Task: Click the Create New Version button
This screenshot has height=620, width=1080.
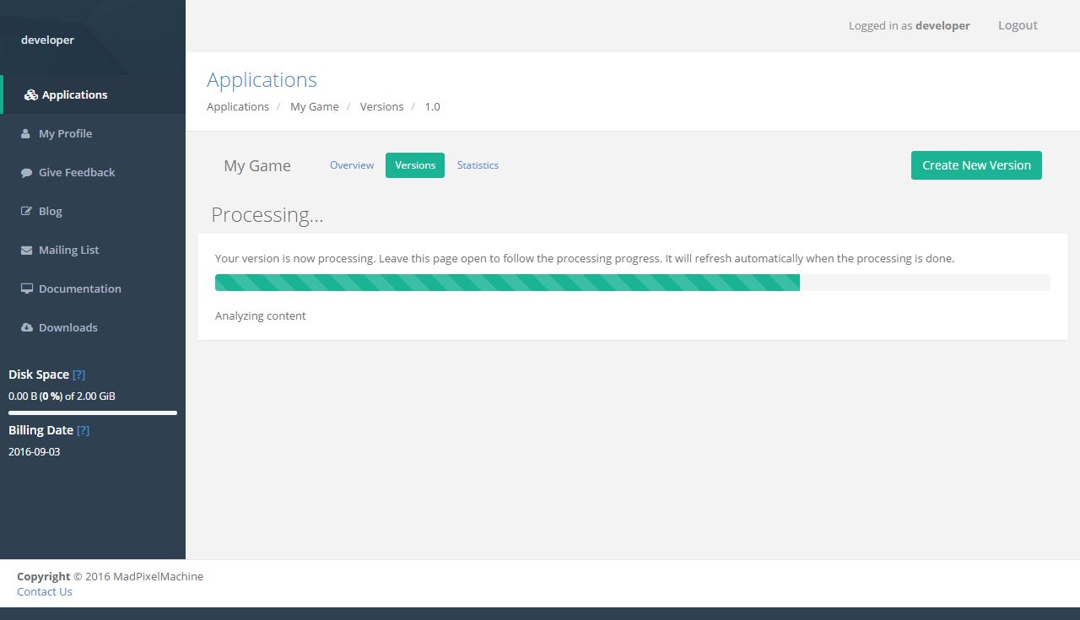Action: pyautogui.click(x=976, y=165)
